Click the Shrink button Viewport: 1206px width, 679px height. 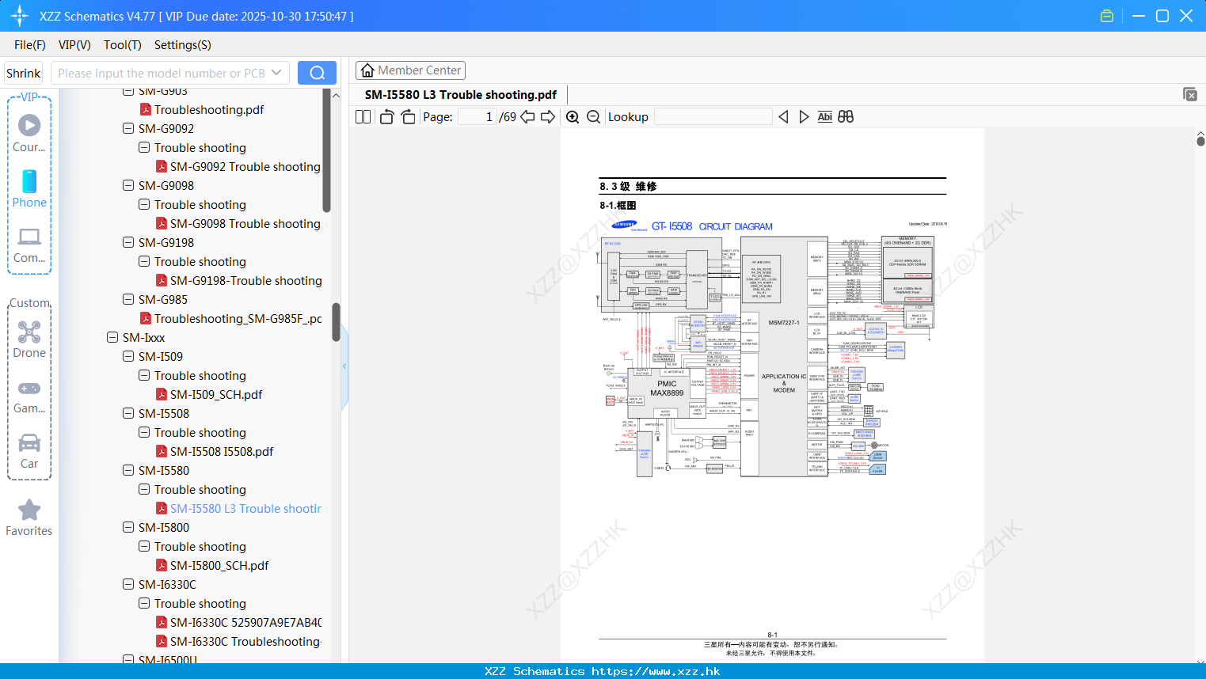click(x=23, y=72)
